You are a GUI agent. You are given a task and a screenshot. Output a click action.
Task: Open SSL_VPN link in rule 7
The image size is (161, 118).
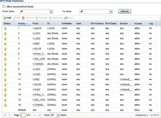39,59
